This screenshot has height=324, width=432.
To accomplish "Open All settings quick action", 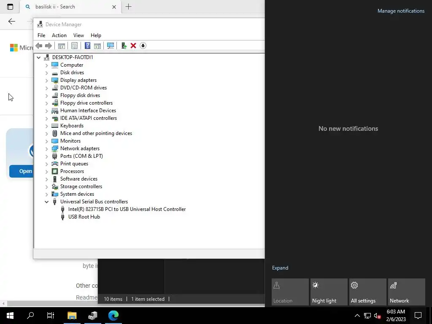I will (x=367, y=292).
